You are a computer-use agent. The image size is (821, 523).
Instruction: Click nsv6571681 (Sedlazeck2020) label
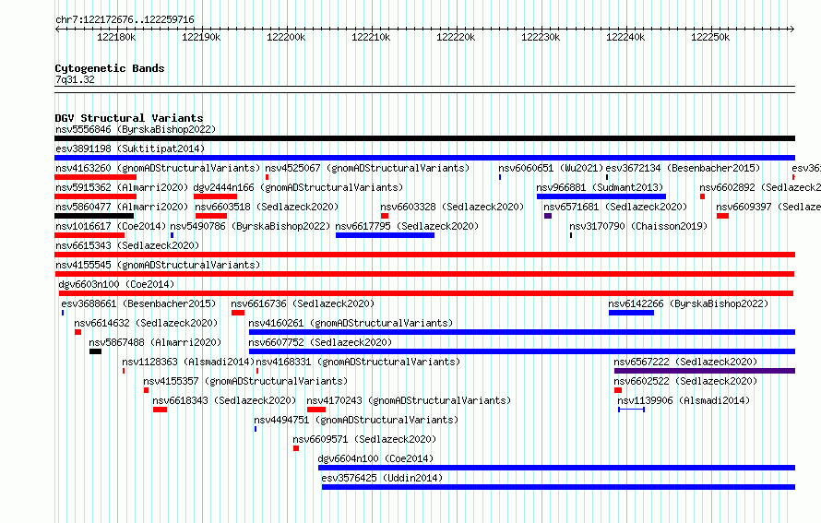(x=615, y=207)
